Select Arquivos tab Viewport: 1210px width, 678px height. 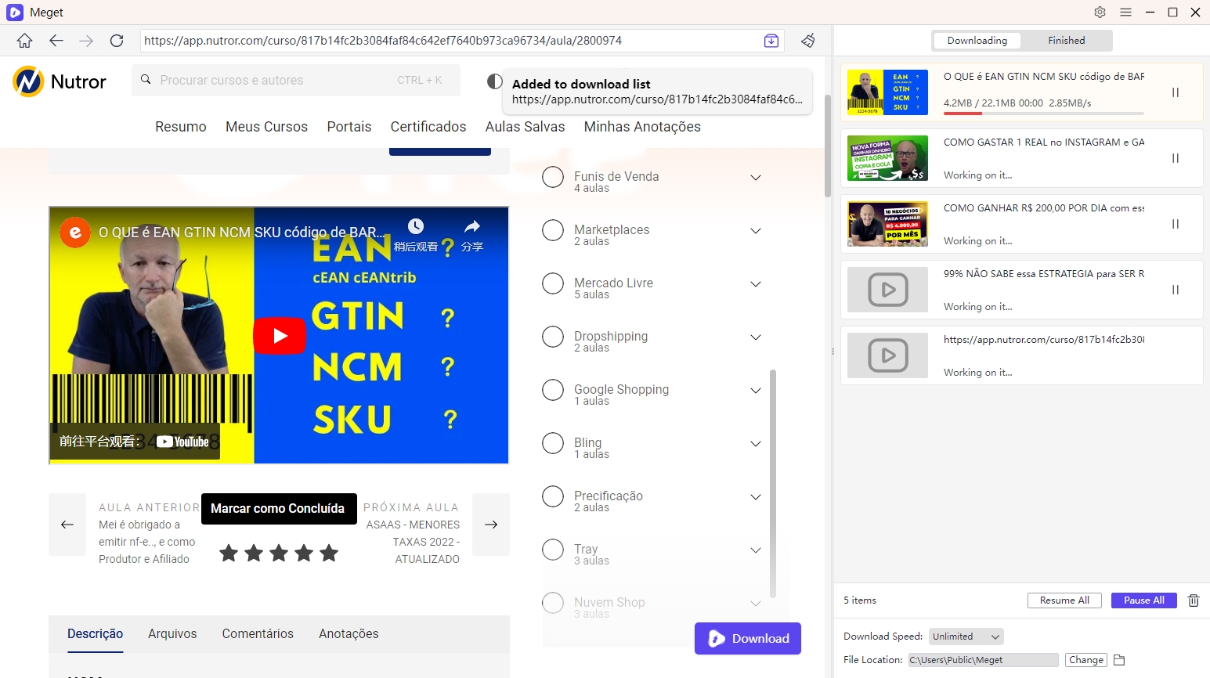[x=172, y=634]
